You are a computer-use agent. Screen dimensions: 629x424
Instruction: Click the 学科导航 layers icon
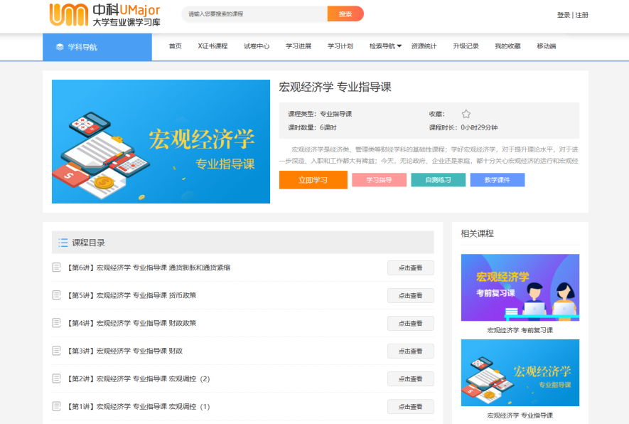[60, 47]
